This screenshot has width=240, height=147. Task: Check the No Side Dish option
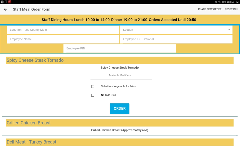click(93, 95)
